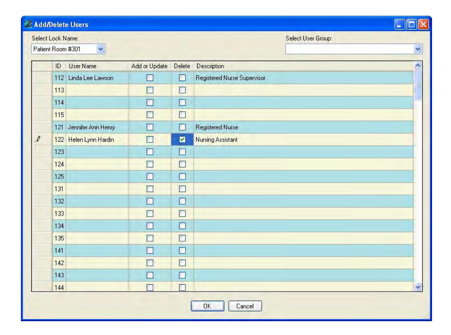The width and height of the screenshot is (451, 335).
Task: Click the Cancel button
Action: pyautogui.click(x=245, y=306)
